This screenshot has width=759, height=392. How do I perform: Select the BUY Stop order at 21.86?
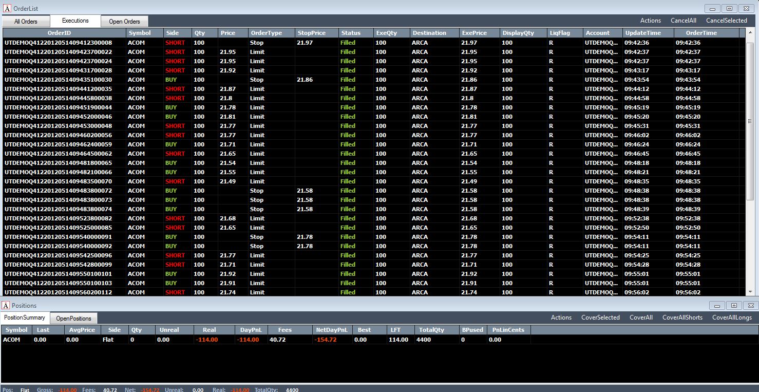[x=373, y=80]
